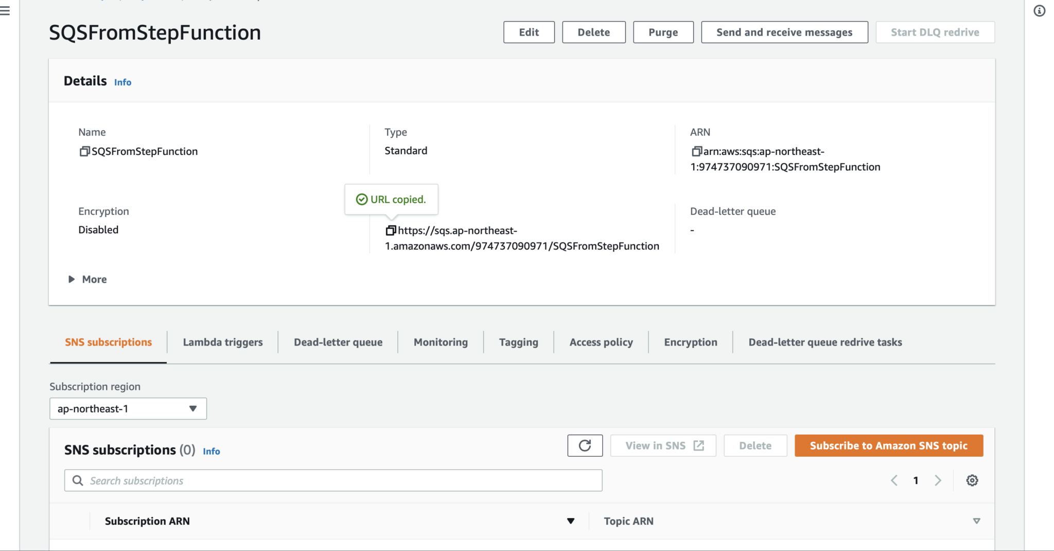Click Subscribe to Amazon SNS topic
This screenshot has width=1054, height=551.
tap(888, 445)
